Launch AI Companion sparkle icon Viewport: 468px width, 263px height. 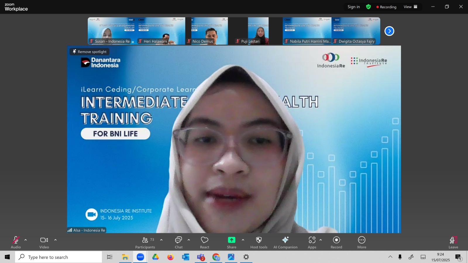(285, 243)
